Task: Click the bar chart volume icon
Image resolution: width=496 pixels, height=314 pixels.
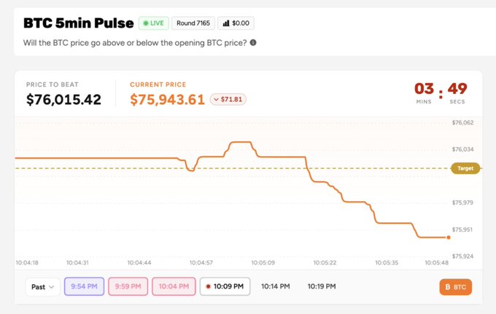Action: tap(226, 23)
